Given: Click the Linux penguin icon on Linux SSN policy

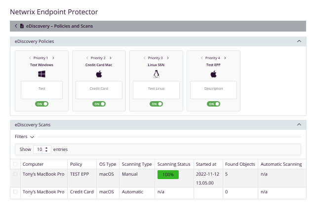Looking at the screenshot, I should (156, 74).
